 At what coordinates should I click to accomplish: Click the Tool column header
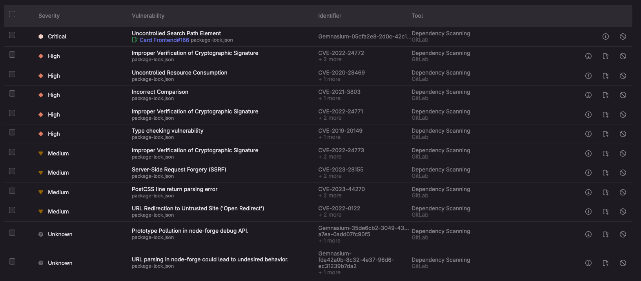pyautogui.click(x=417, y=16)
